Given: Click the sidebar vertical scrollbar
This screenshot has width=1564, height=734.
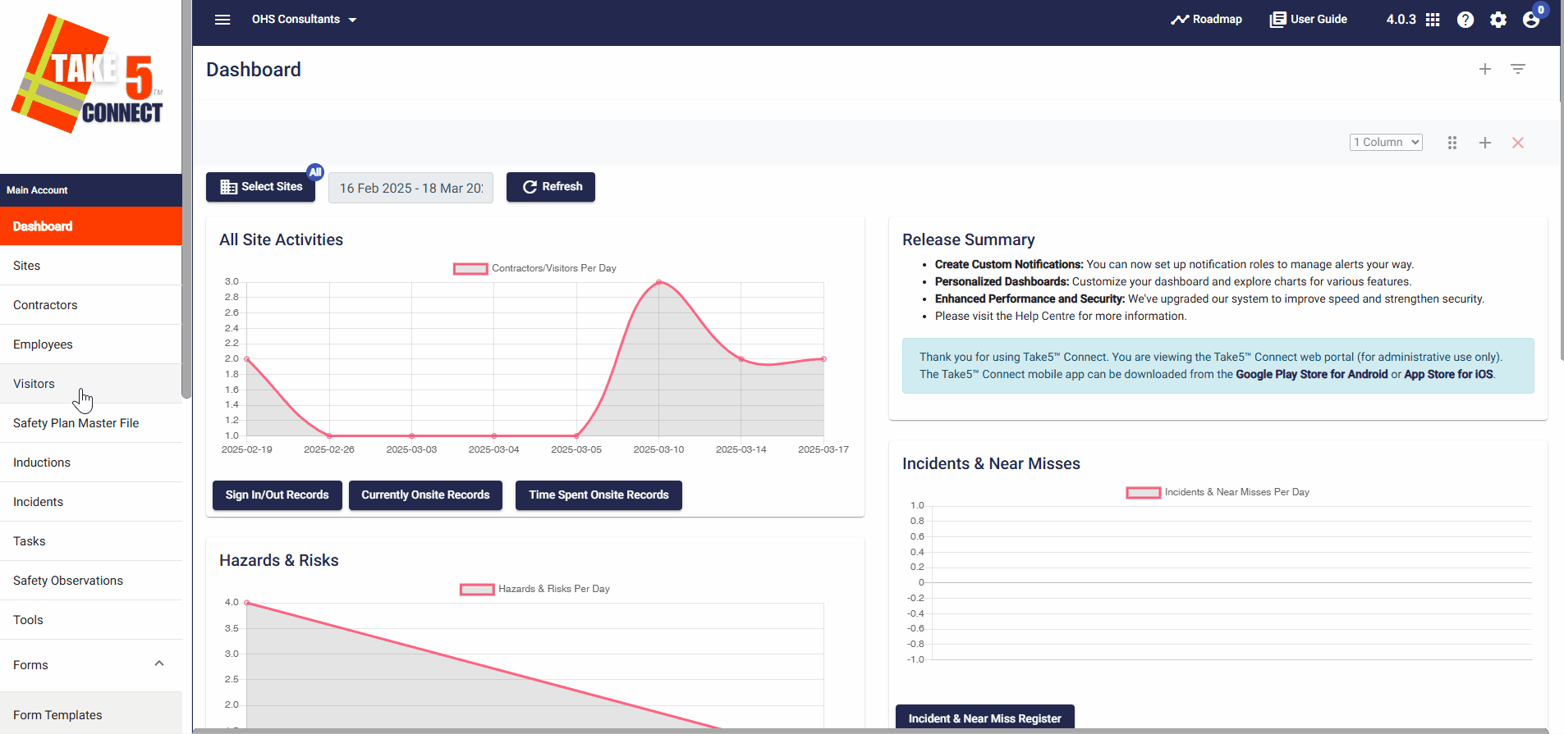Looking at the screenshot, I should pos(186,199).
